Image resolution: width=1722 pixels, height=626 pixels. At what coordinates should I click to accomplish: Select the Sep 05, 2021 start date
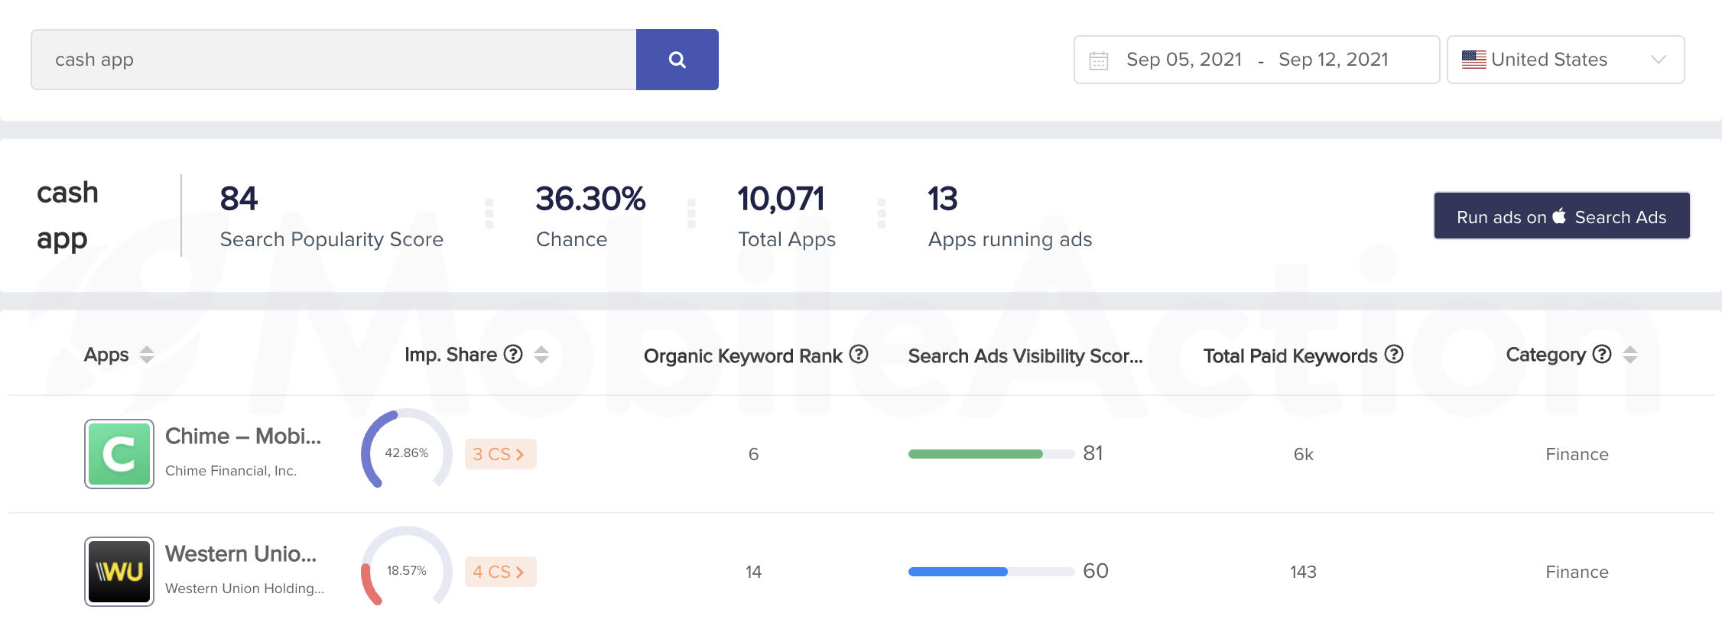click(1184, 60)
